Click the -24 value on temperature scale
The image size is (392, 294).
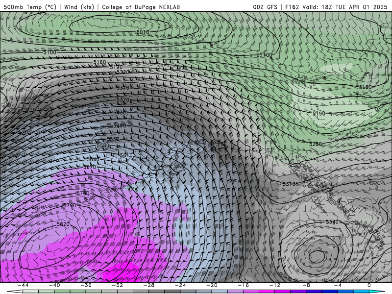180,285
